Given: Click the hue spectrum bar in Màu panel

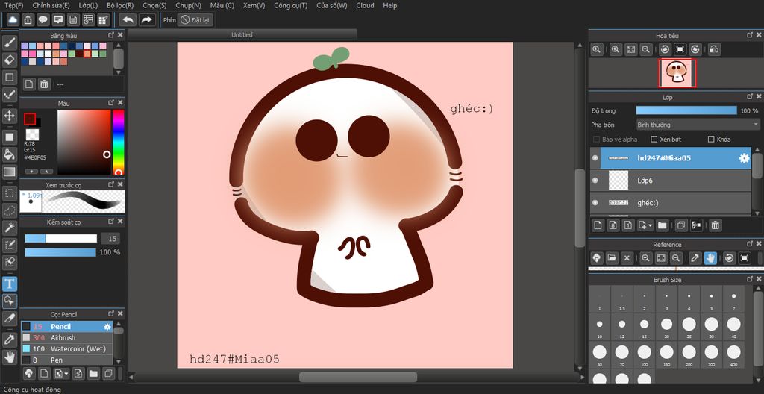Looking at the screenshot, I should pyautogui.click(x=119, y=142).
